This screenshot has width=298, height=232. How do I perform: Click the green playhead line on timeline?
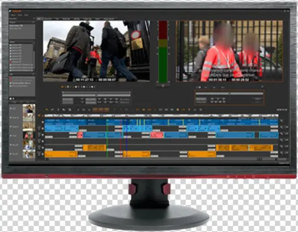[x=107, y=138]
